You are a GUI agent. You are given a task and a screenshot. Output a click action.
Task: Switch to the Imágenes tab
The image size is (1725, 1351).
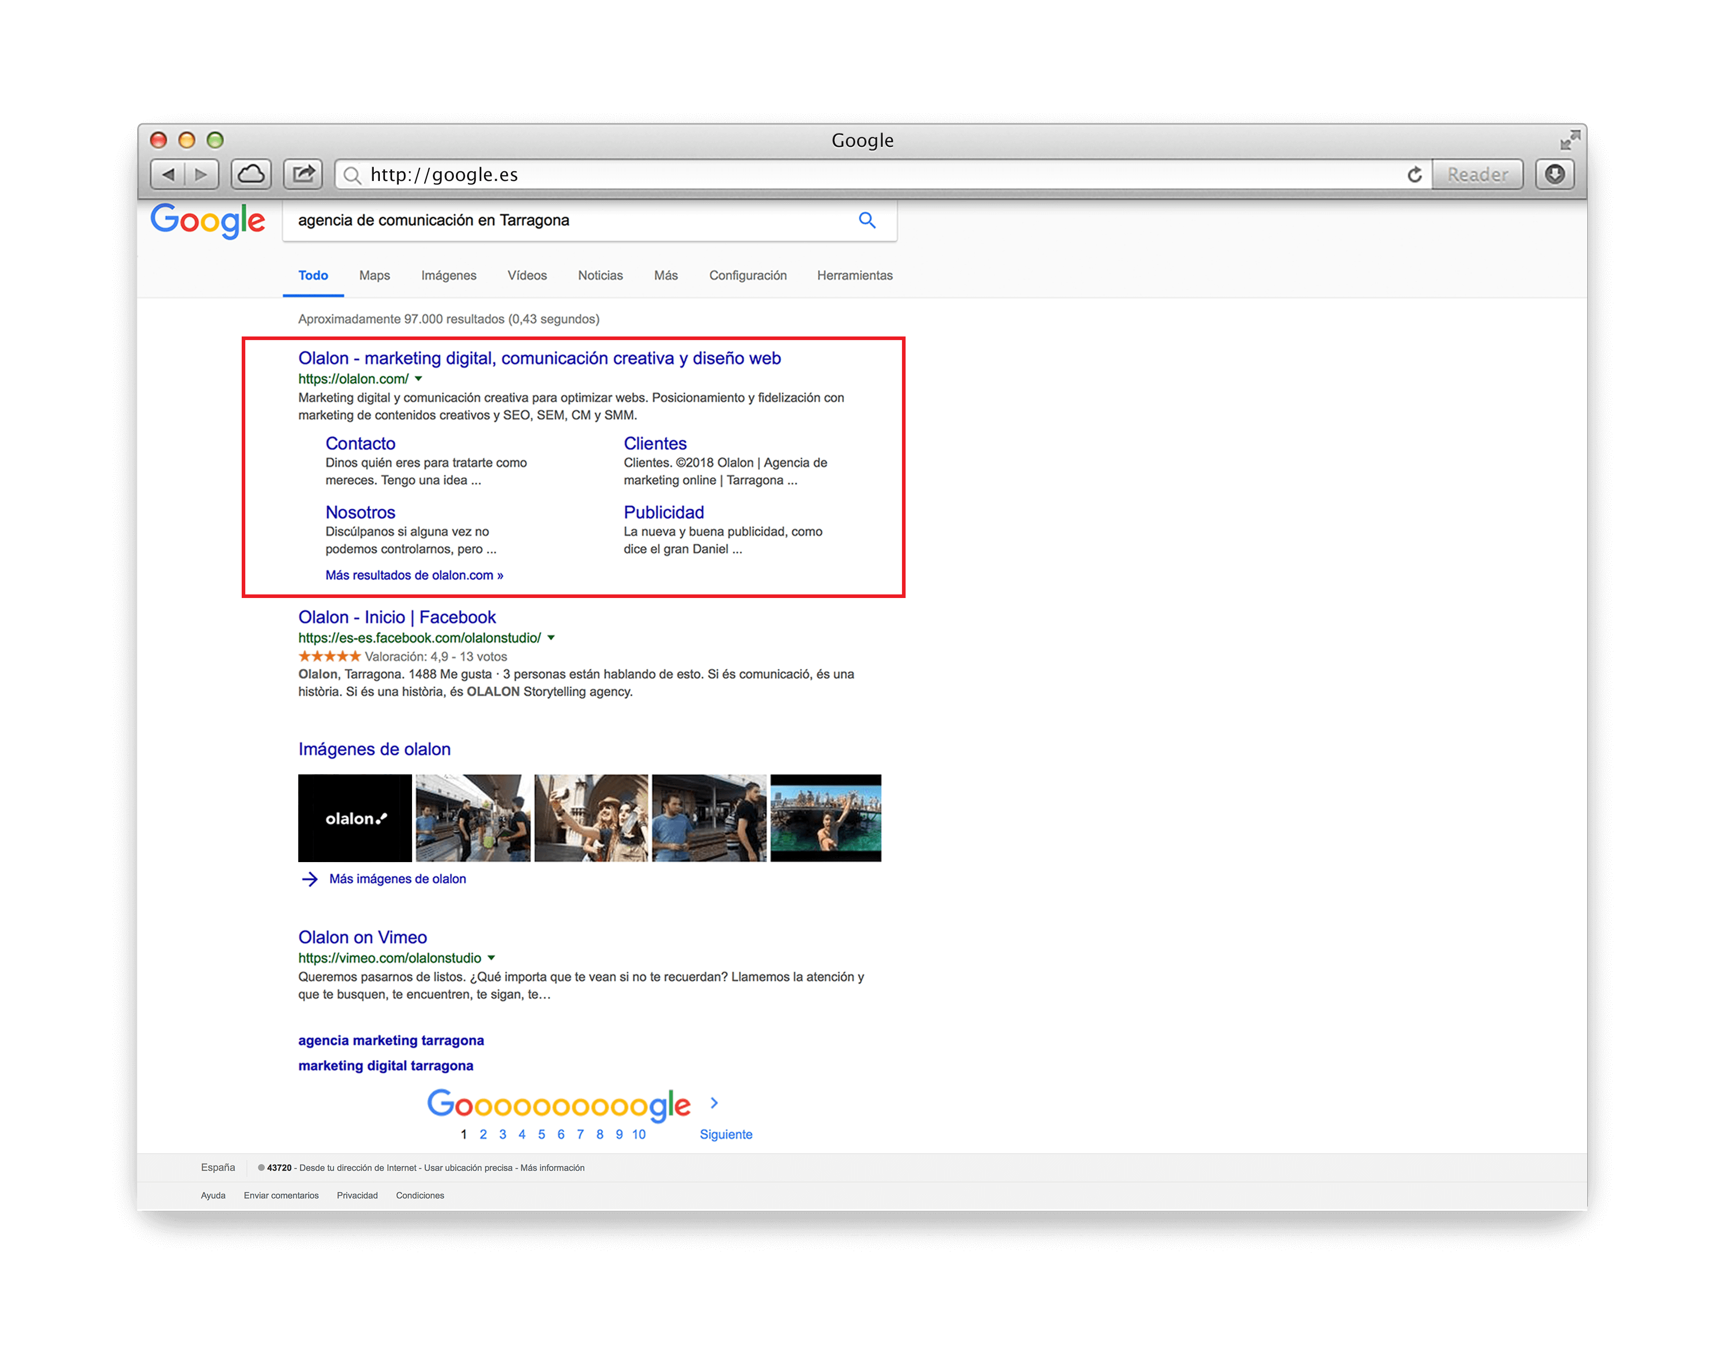tap(448, 275)
